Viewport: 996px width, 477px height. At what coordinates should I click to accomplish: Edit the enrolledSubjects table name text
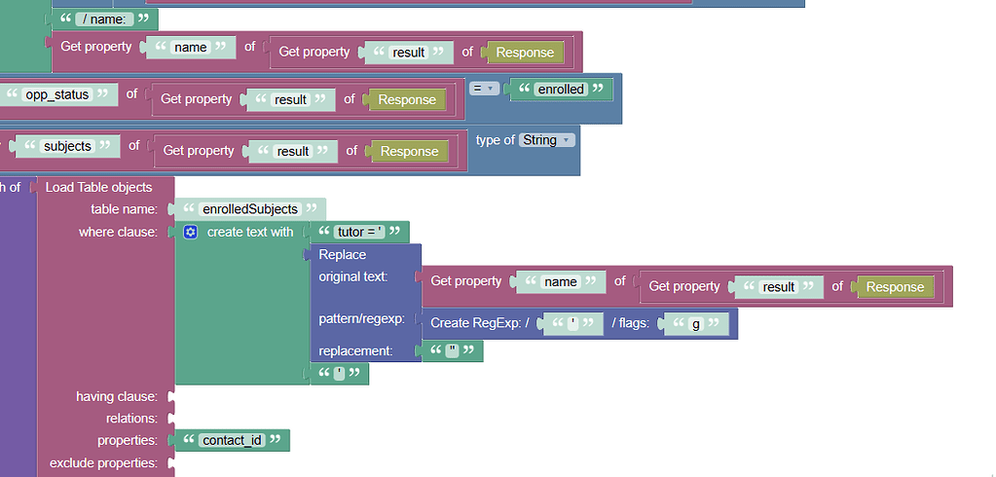[x=249, y=208]
